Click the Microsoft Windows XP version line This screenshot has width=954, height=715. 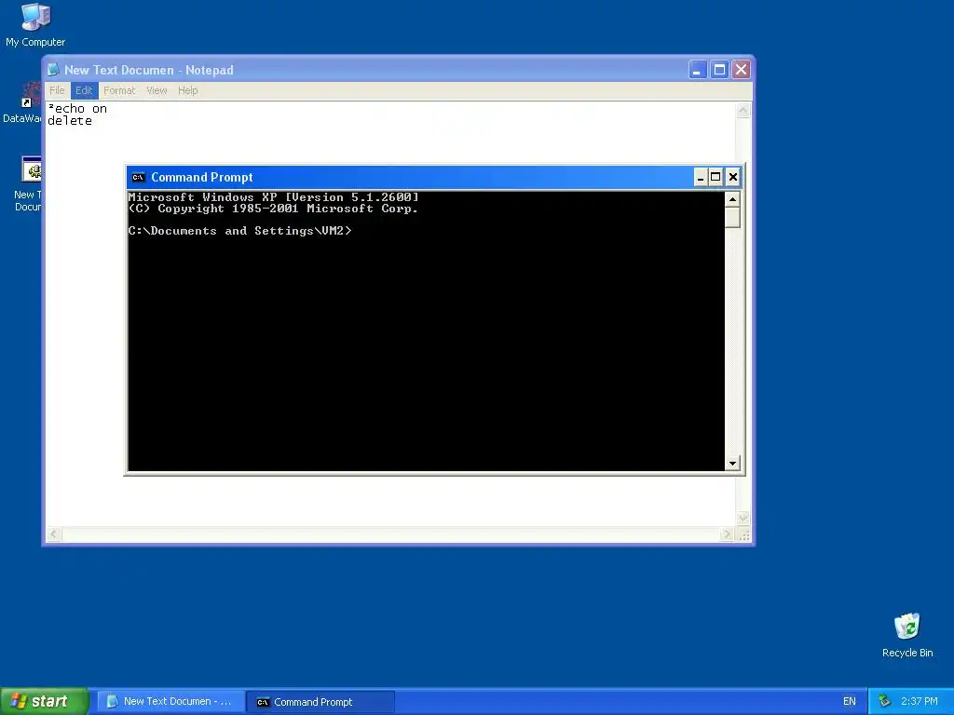coord(273,197)
